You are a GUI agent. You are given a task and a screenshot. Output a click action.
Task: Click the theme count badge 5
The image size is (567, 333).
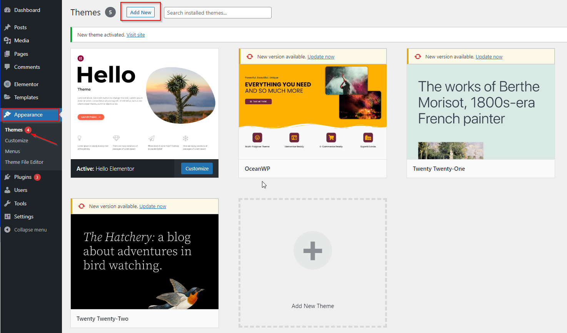pyautogui.click(x=110, y=12)
